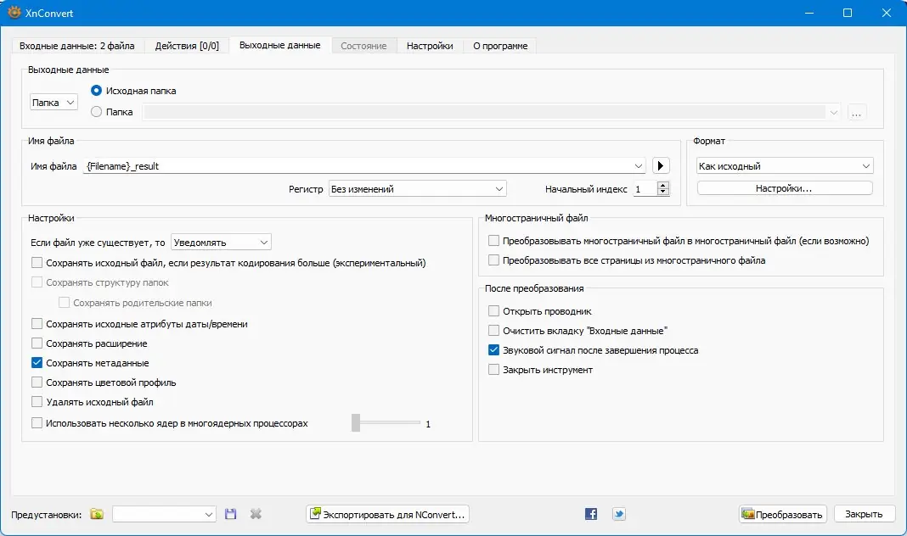Browse output folder with '...' button
907x536 pixels.
[x=857, y=112]
